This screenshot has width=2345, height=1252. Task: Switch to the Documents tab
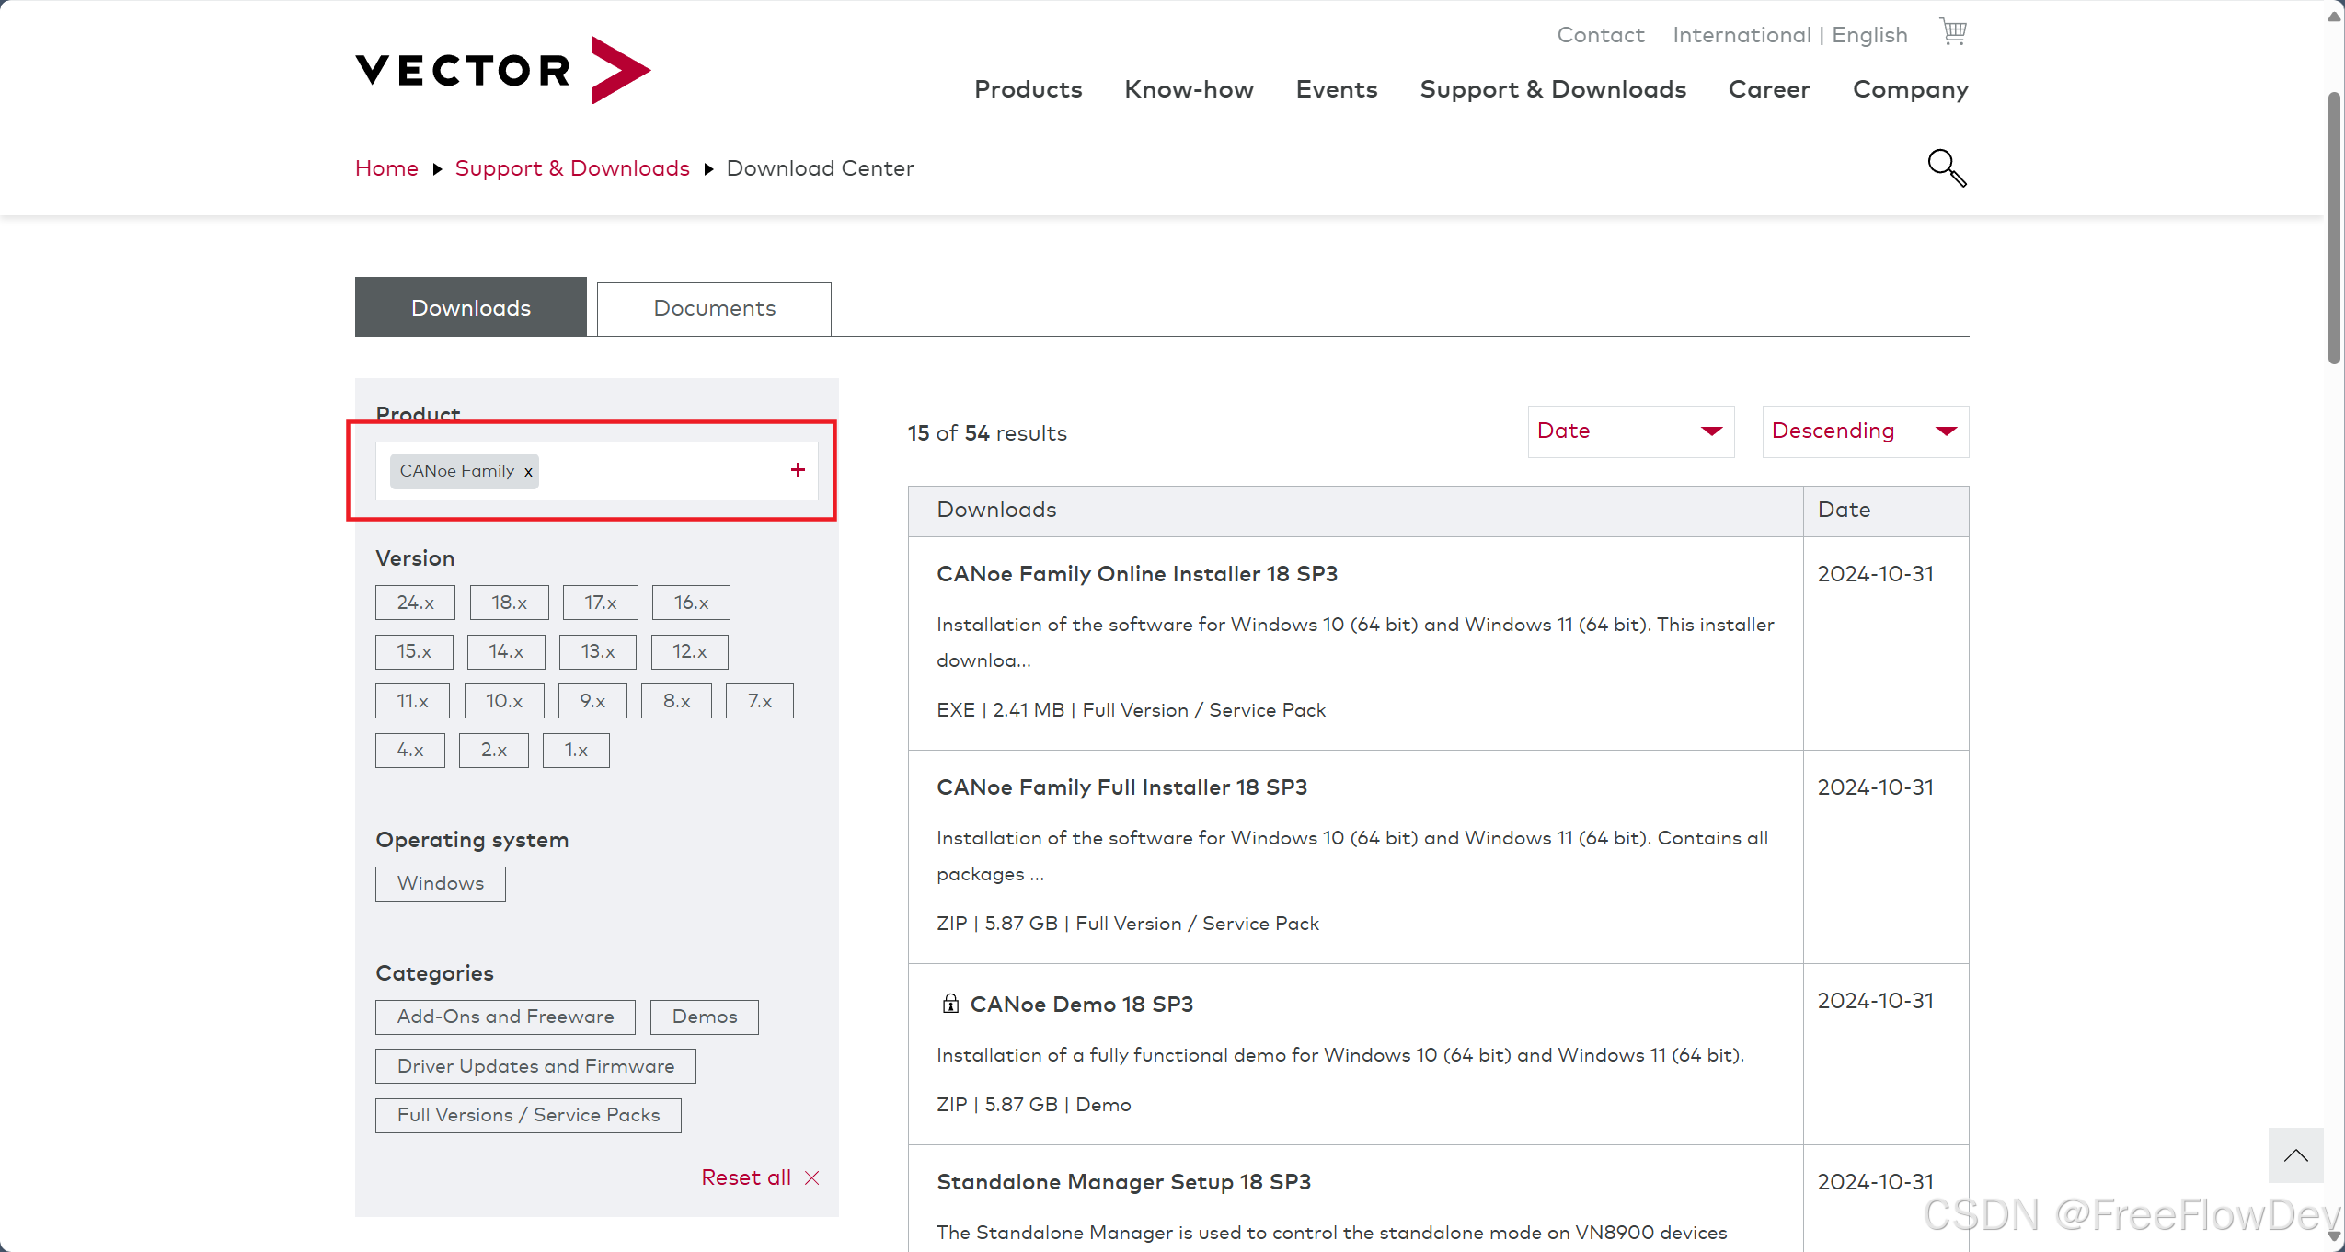714,308
